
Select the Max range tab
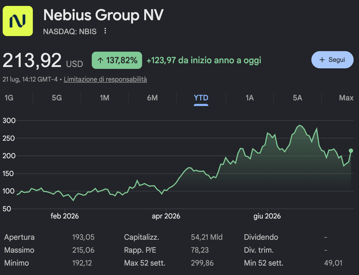coord(346,98)
